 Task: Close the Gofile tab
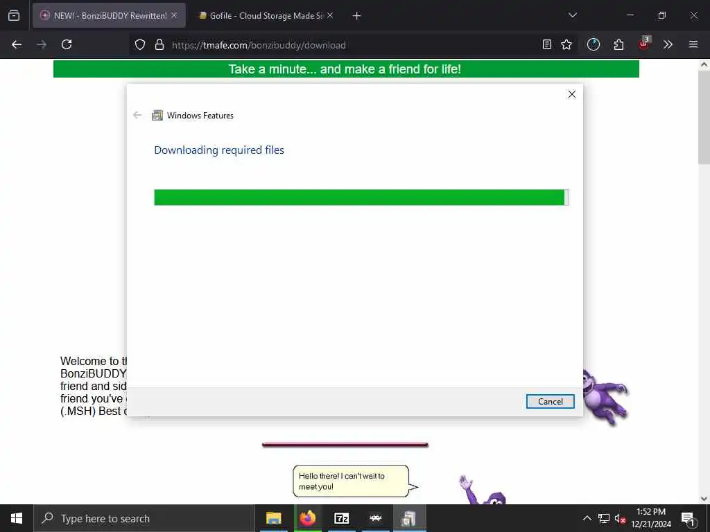pos(330,15)
